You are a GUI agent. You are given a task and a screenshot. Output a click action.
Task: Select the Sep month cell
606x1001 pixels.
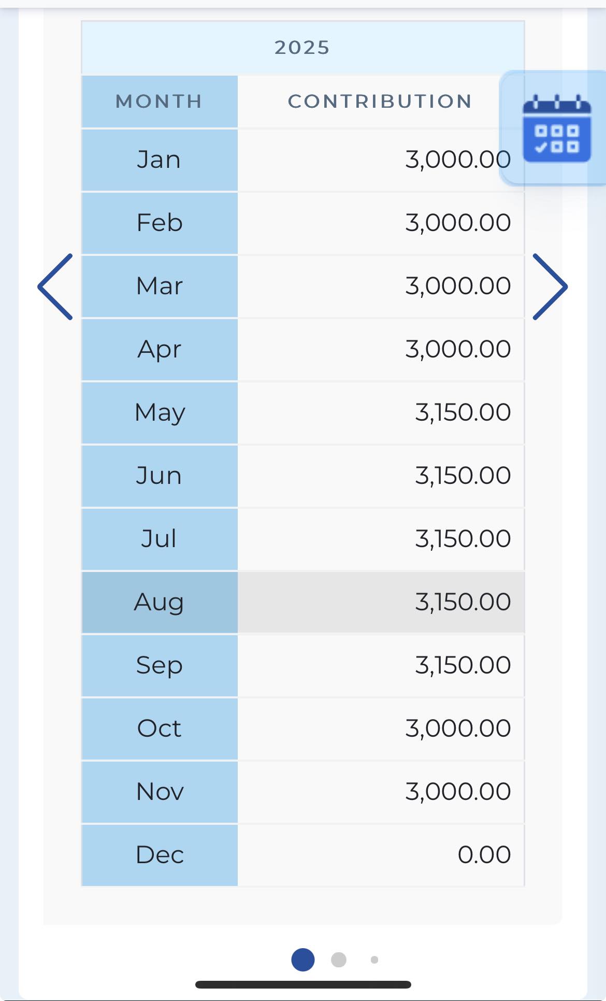click(160, 666)
